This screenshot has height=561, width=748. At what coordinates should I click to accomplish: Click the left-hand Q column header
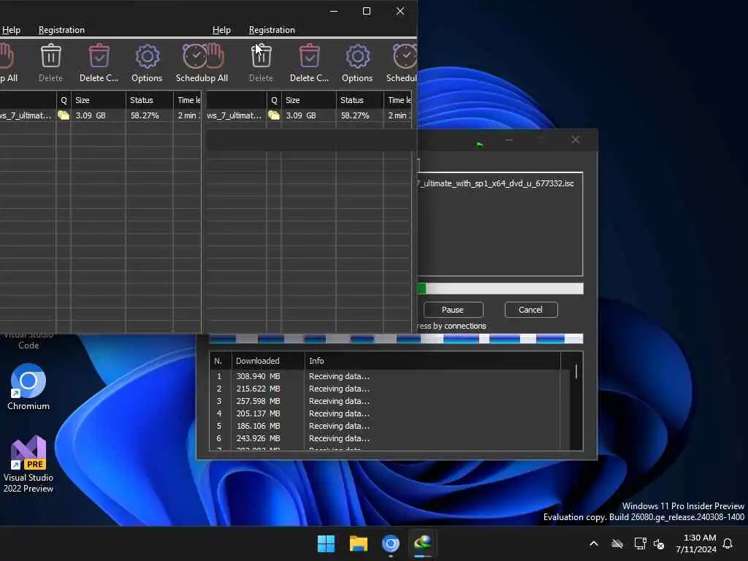click(64, 100)
